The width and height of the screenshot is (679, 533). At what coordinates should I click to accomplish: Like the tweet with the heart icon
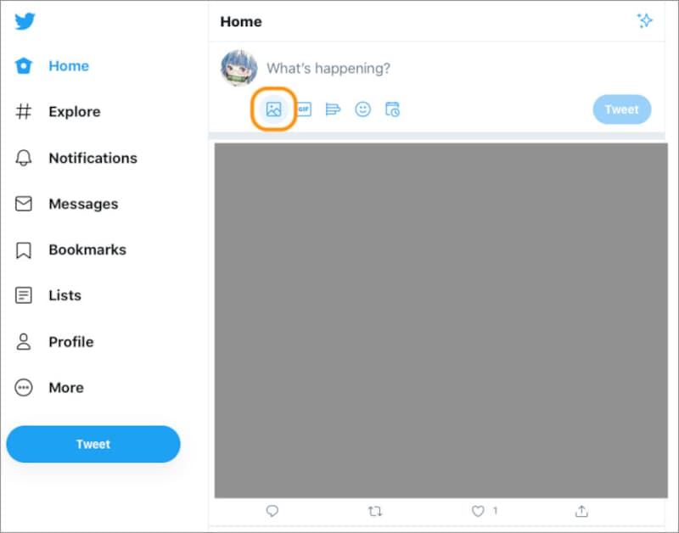pos(478,511)
